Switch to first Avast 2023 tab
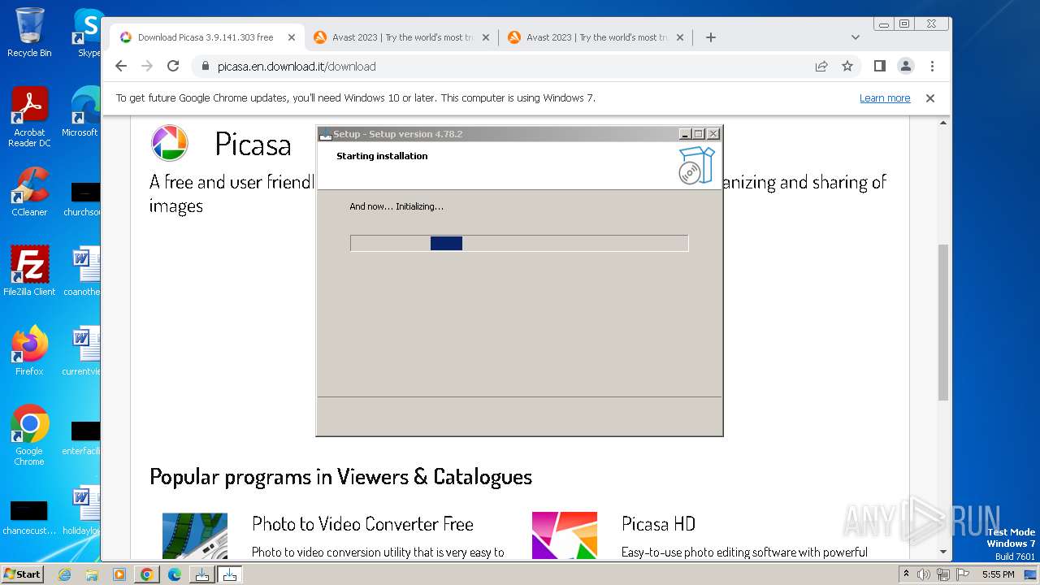The image size is (1040, 585). [403, 37]
